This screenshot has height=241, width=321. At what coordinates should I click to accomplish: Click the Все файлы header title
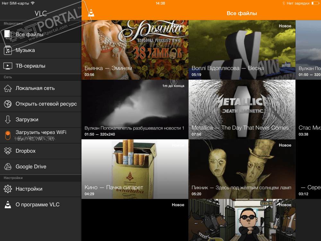242,13
